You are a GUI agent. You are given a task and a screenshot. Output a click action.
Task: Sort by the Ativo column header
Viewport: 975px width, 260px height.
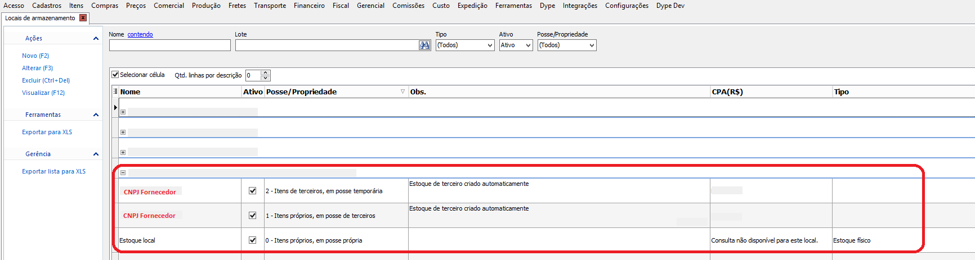pos(253,92)
